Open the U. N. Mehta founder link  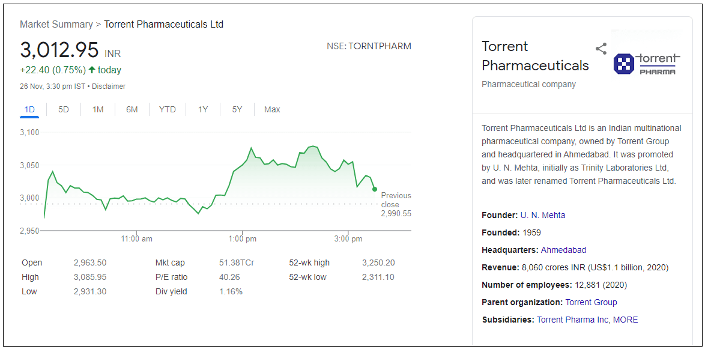pyautogui.click(x=543, y=215)
